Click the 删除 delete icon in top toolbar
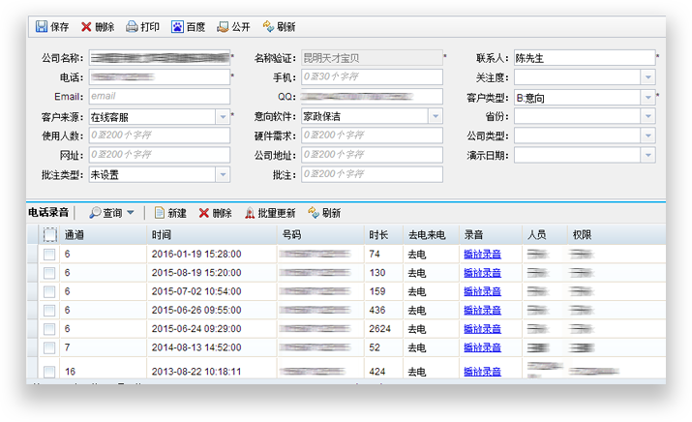The height and width of the screenshot is (422, 692). [87, 27]
